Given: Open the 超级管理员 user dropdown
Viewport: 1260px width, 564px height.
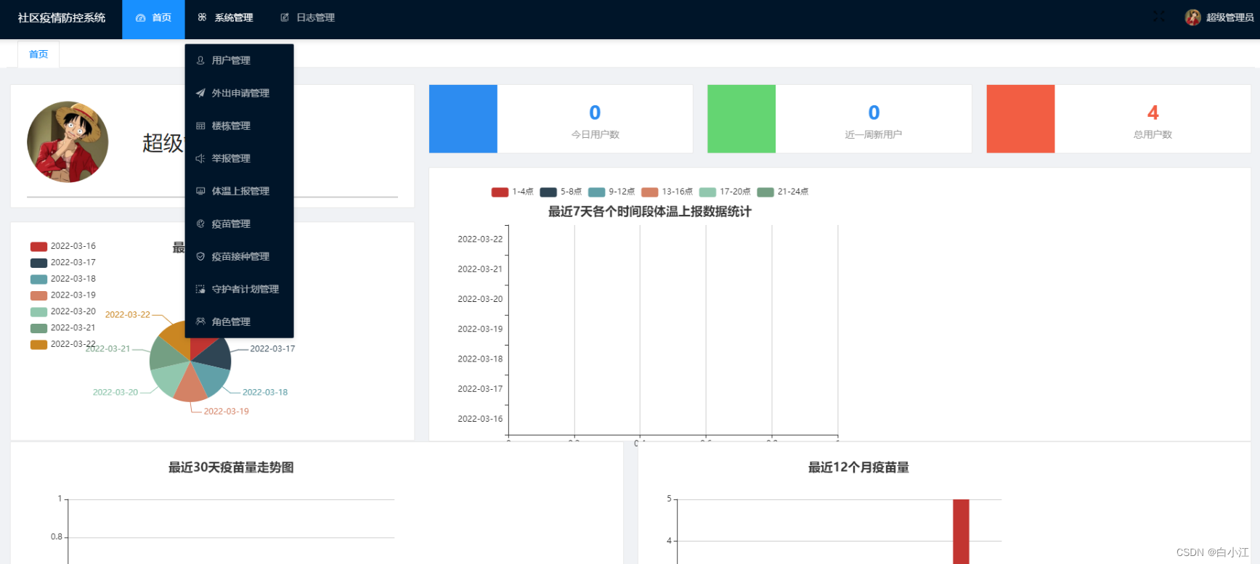Looking at the screenshot, I should (1229, 17).
